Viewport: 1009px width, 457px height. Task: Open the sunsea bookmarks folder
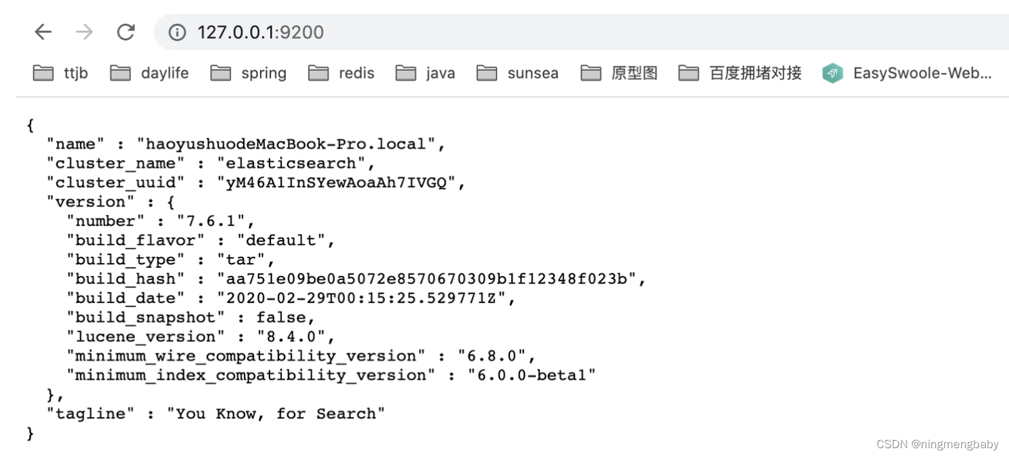pos(532,73)
